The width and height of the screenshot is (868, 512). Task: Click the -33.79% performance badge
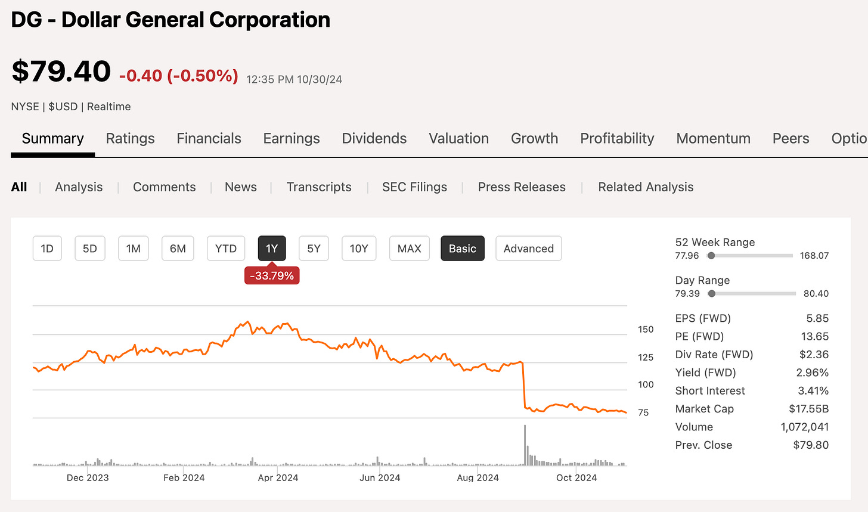click(272, 275)
